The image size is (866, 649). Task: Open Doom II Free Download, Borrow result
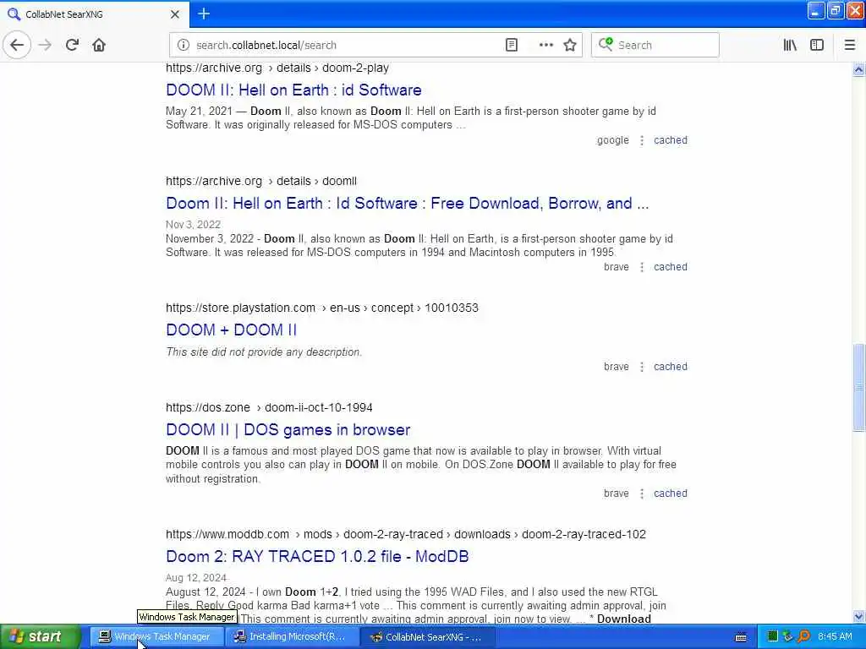pyautogui.click(x=407, y=203)
